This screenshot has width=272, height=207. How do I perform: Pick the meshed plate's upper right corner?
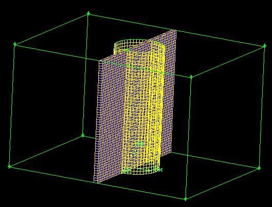point(175,31)
